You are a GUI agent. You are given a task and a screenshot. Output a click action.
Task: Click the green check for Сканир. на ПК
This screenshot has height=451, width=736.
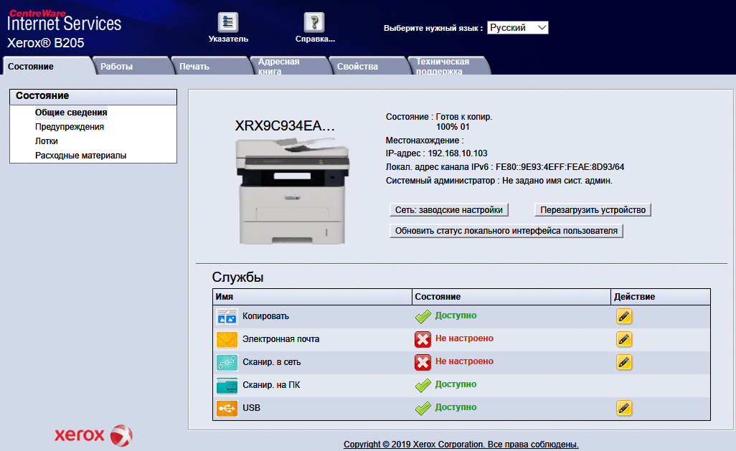[423, 385]
